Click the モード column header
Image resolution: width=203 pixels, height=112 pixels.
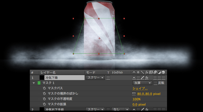pos(91,72)
